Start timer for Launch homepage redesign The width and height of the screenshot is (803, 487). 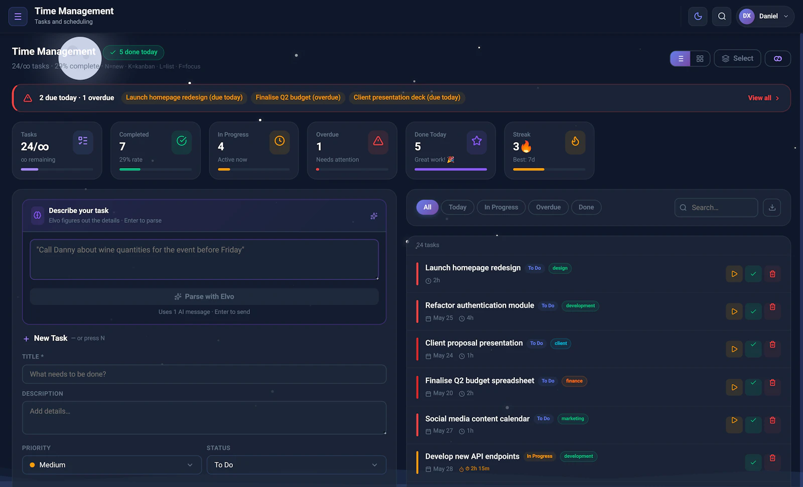click(734, 274)
